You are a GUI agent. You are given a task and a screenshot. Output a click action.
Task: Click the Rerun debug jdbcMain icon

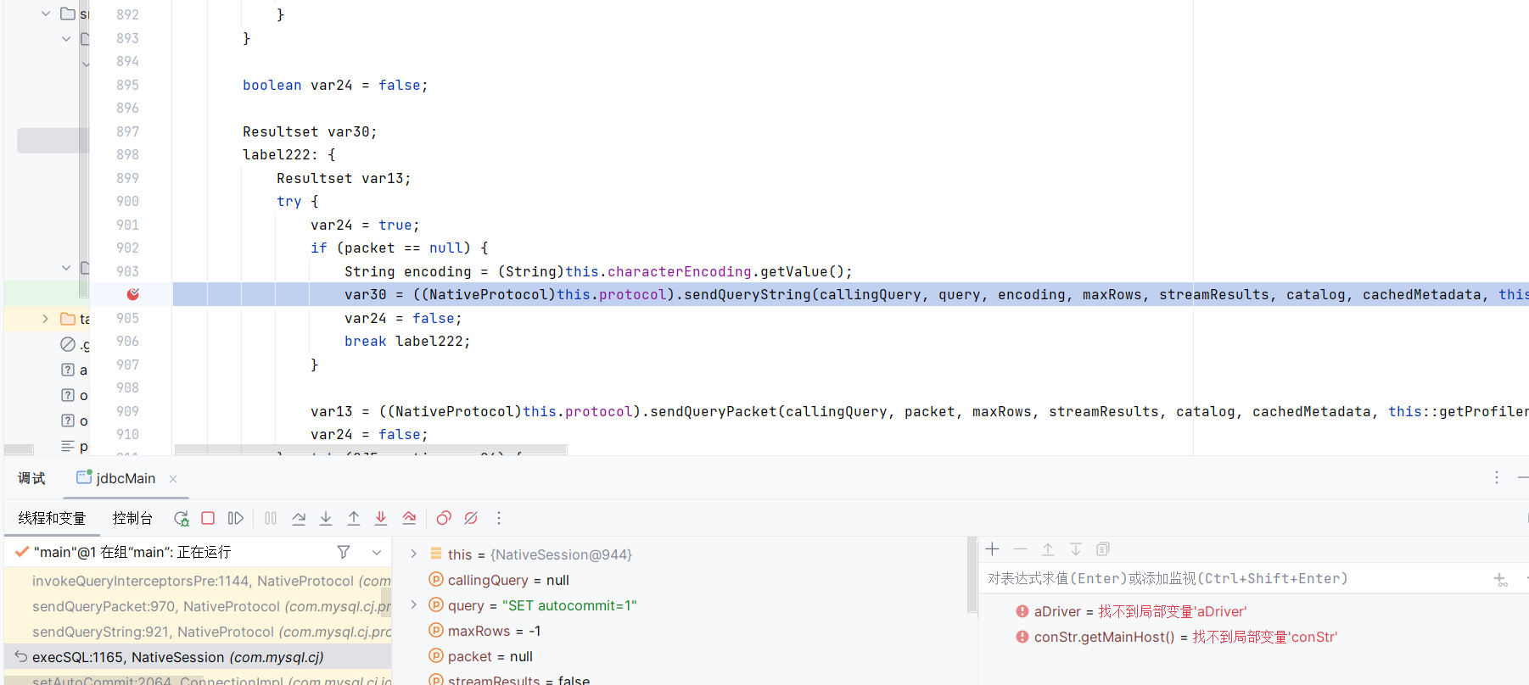click(x=182, y=518)
